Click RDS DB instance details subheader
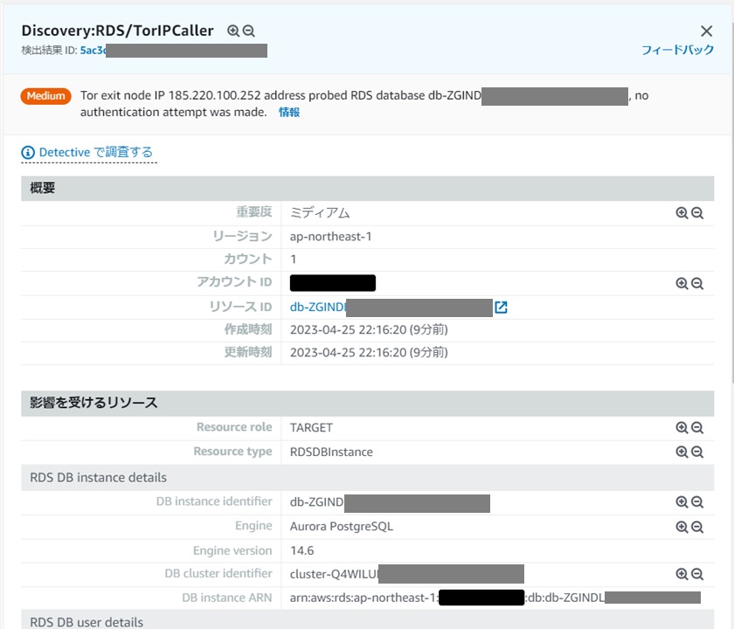The image size is (734, 629). (x=368, y=478)
